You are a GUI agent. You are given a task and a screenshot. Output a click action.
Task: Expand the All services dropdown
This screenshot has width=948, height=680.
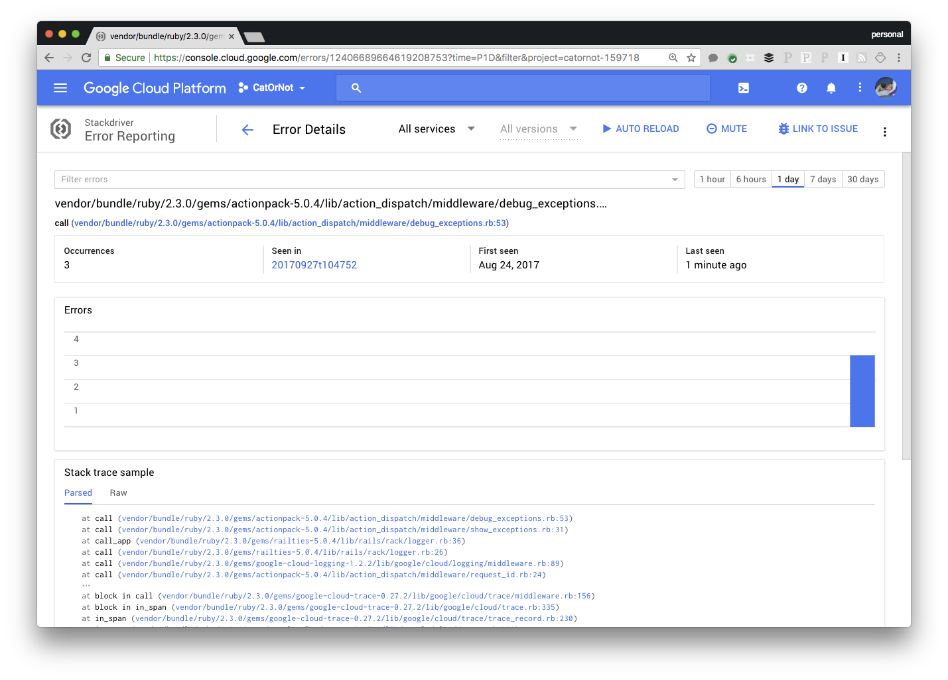click(x=437, y=129)
